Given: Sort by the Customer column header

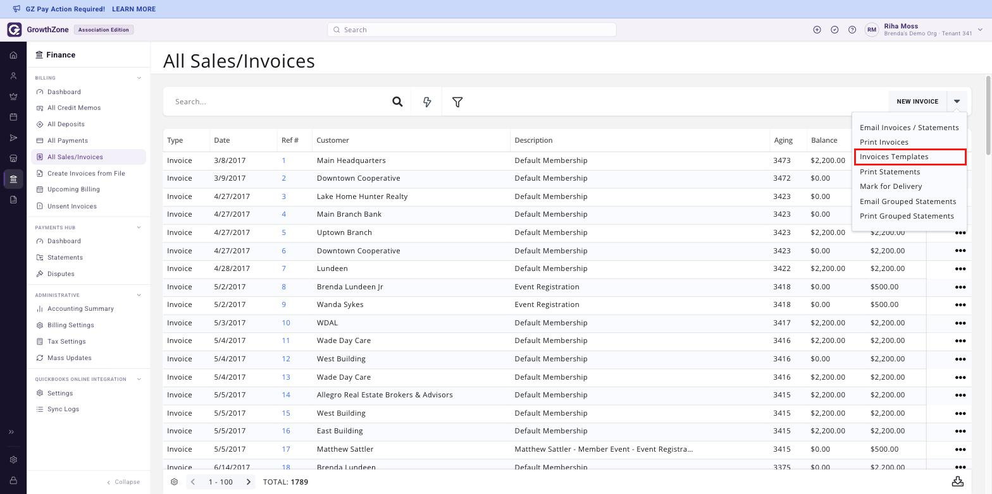Looking at the screenshot, I should (x=333, y=140).
